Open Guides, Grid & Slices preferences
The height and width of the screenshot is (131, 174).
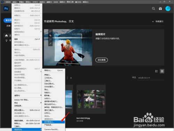(x=53, y=107)
